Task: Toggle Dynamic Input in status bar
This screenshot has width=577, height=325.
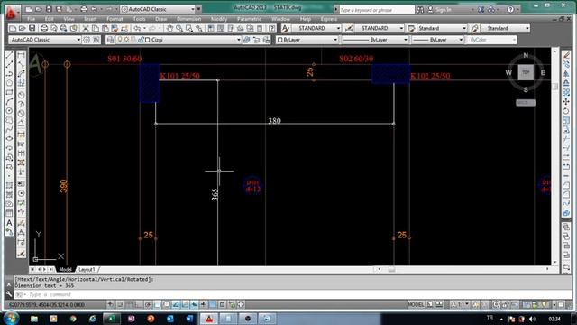Action: click(x=195, y=305)
